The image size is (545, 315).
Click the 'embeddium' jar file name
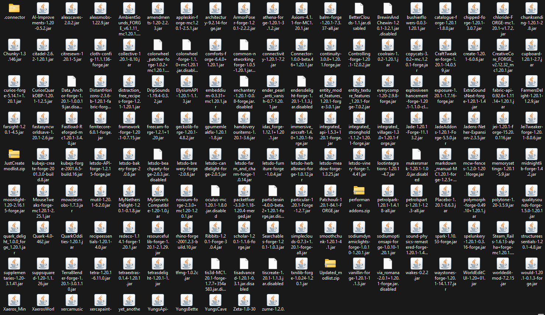coord(215,98)
